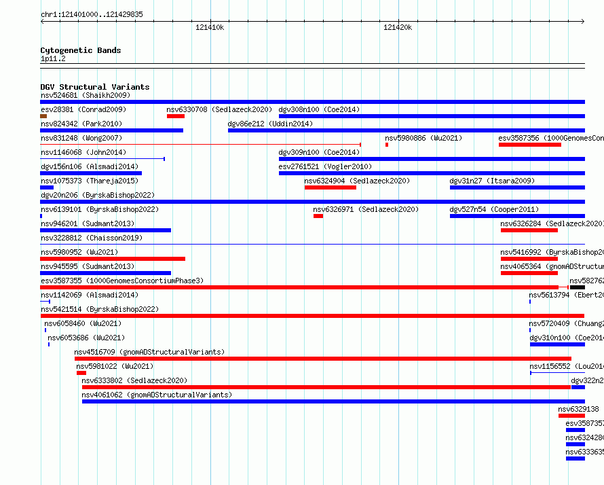Click the red bar under nsv6324904

[331, 187]
